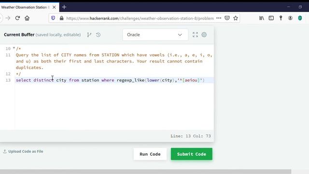Image resolution: width=309 pixels, height=174 pixels.
Task: View site security lock info
Action: coord(61,18)
